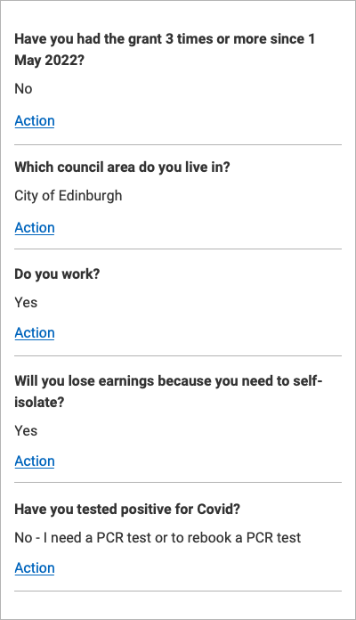The image size is (356, 620).
Task: Follow the Action link under 'Do you work?'
Action: 35,333
